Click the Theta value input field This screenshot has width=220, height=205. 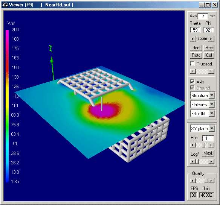point(195,30)
